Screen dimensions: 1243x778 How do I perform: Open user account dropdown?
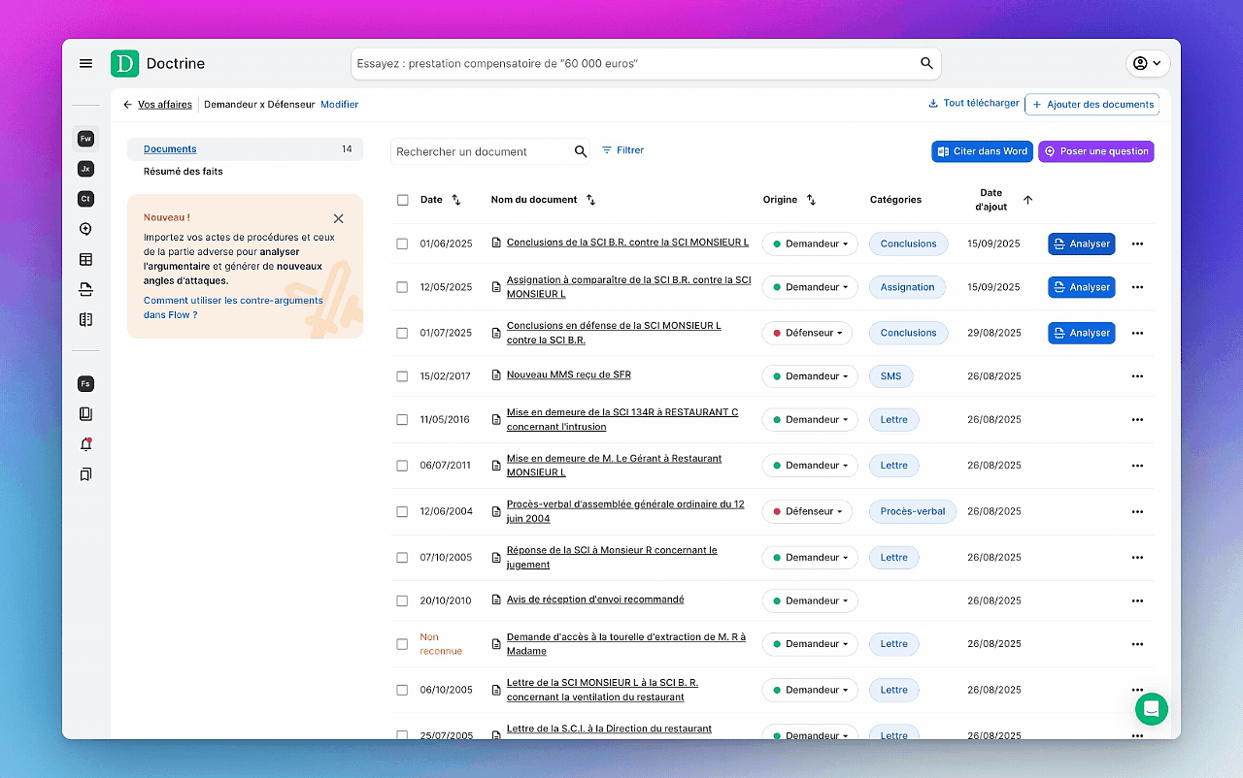click(x=1147, y=64)
